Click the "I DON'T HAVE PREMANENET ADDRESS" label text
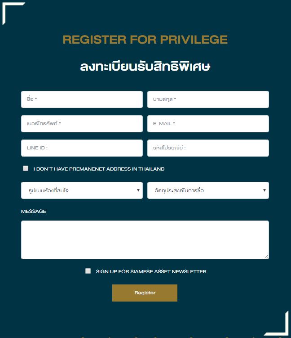 pos(99,169)
